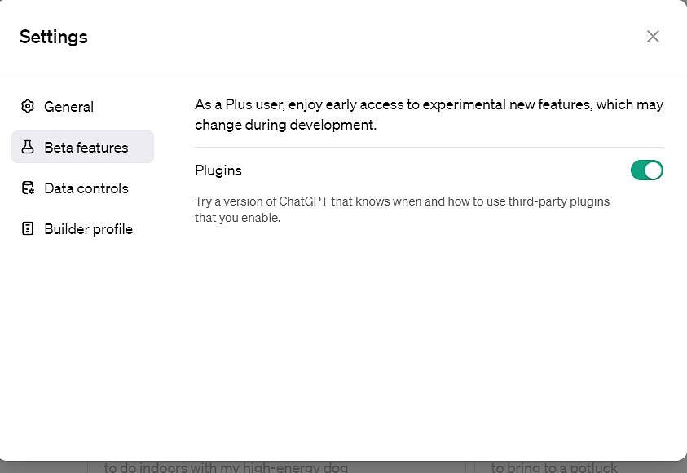This screenshot has width=687, height=473.
Task: Click the database icon for Data controls
Action: [28, 188]
